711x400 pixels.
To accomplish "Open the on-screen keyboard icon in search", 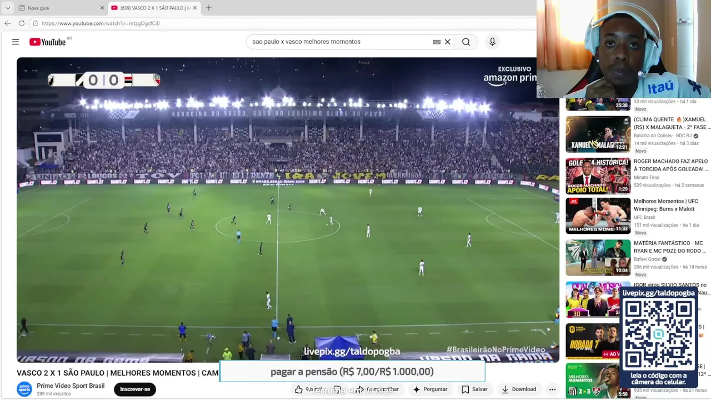I will click(437, 42).
